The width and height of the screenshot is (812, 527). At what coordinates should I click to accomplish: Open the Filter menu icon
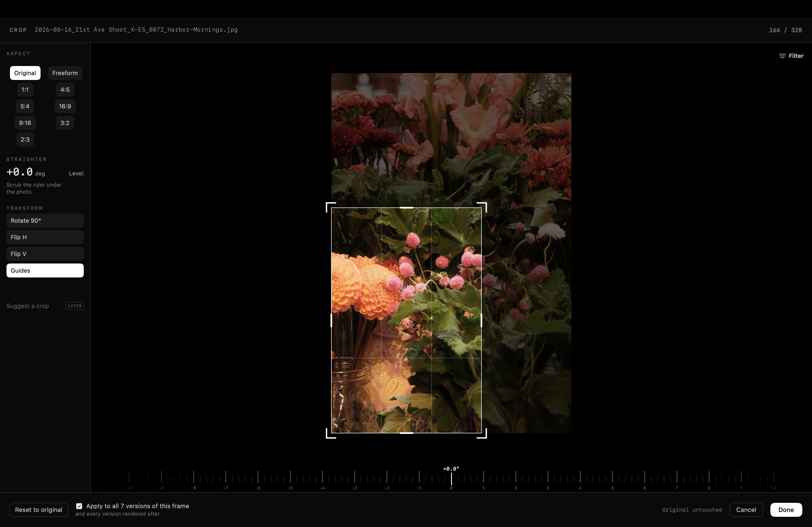782,56
